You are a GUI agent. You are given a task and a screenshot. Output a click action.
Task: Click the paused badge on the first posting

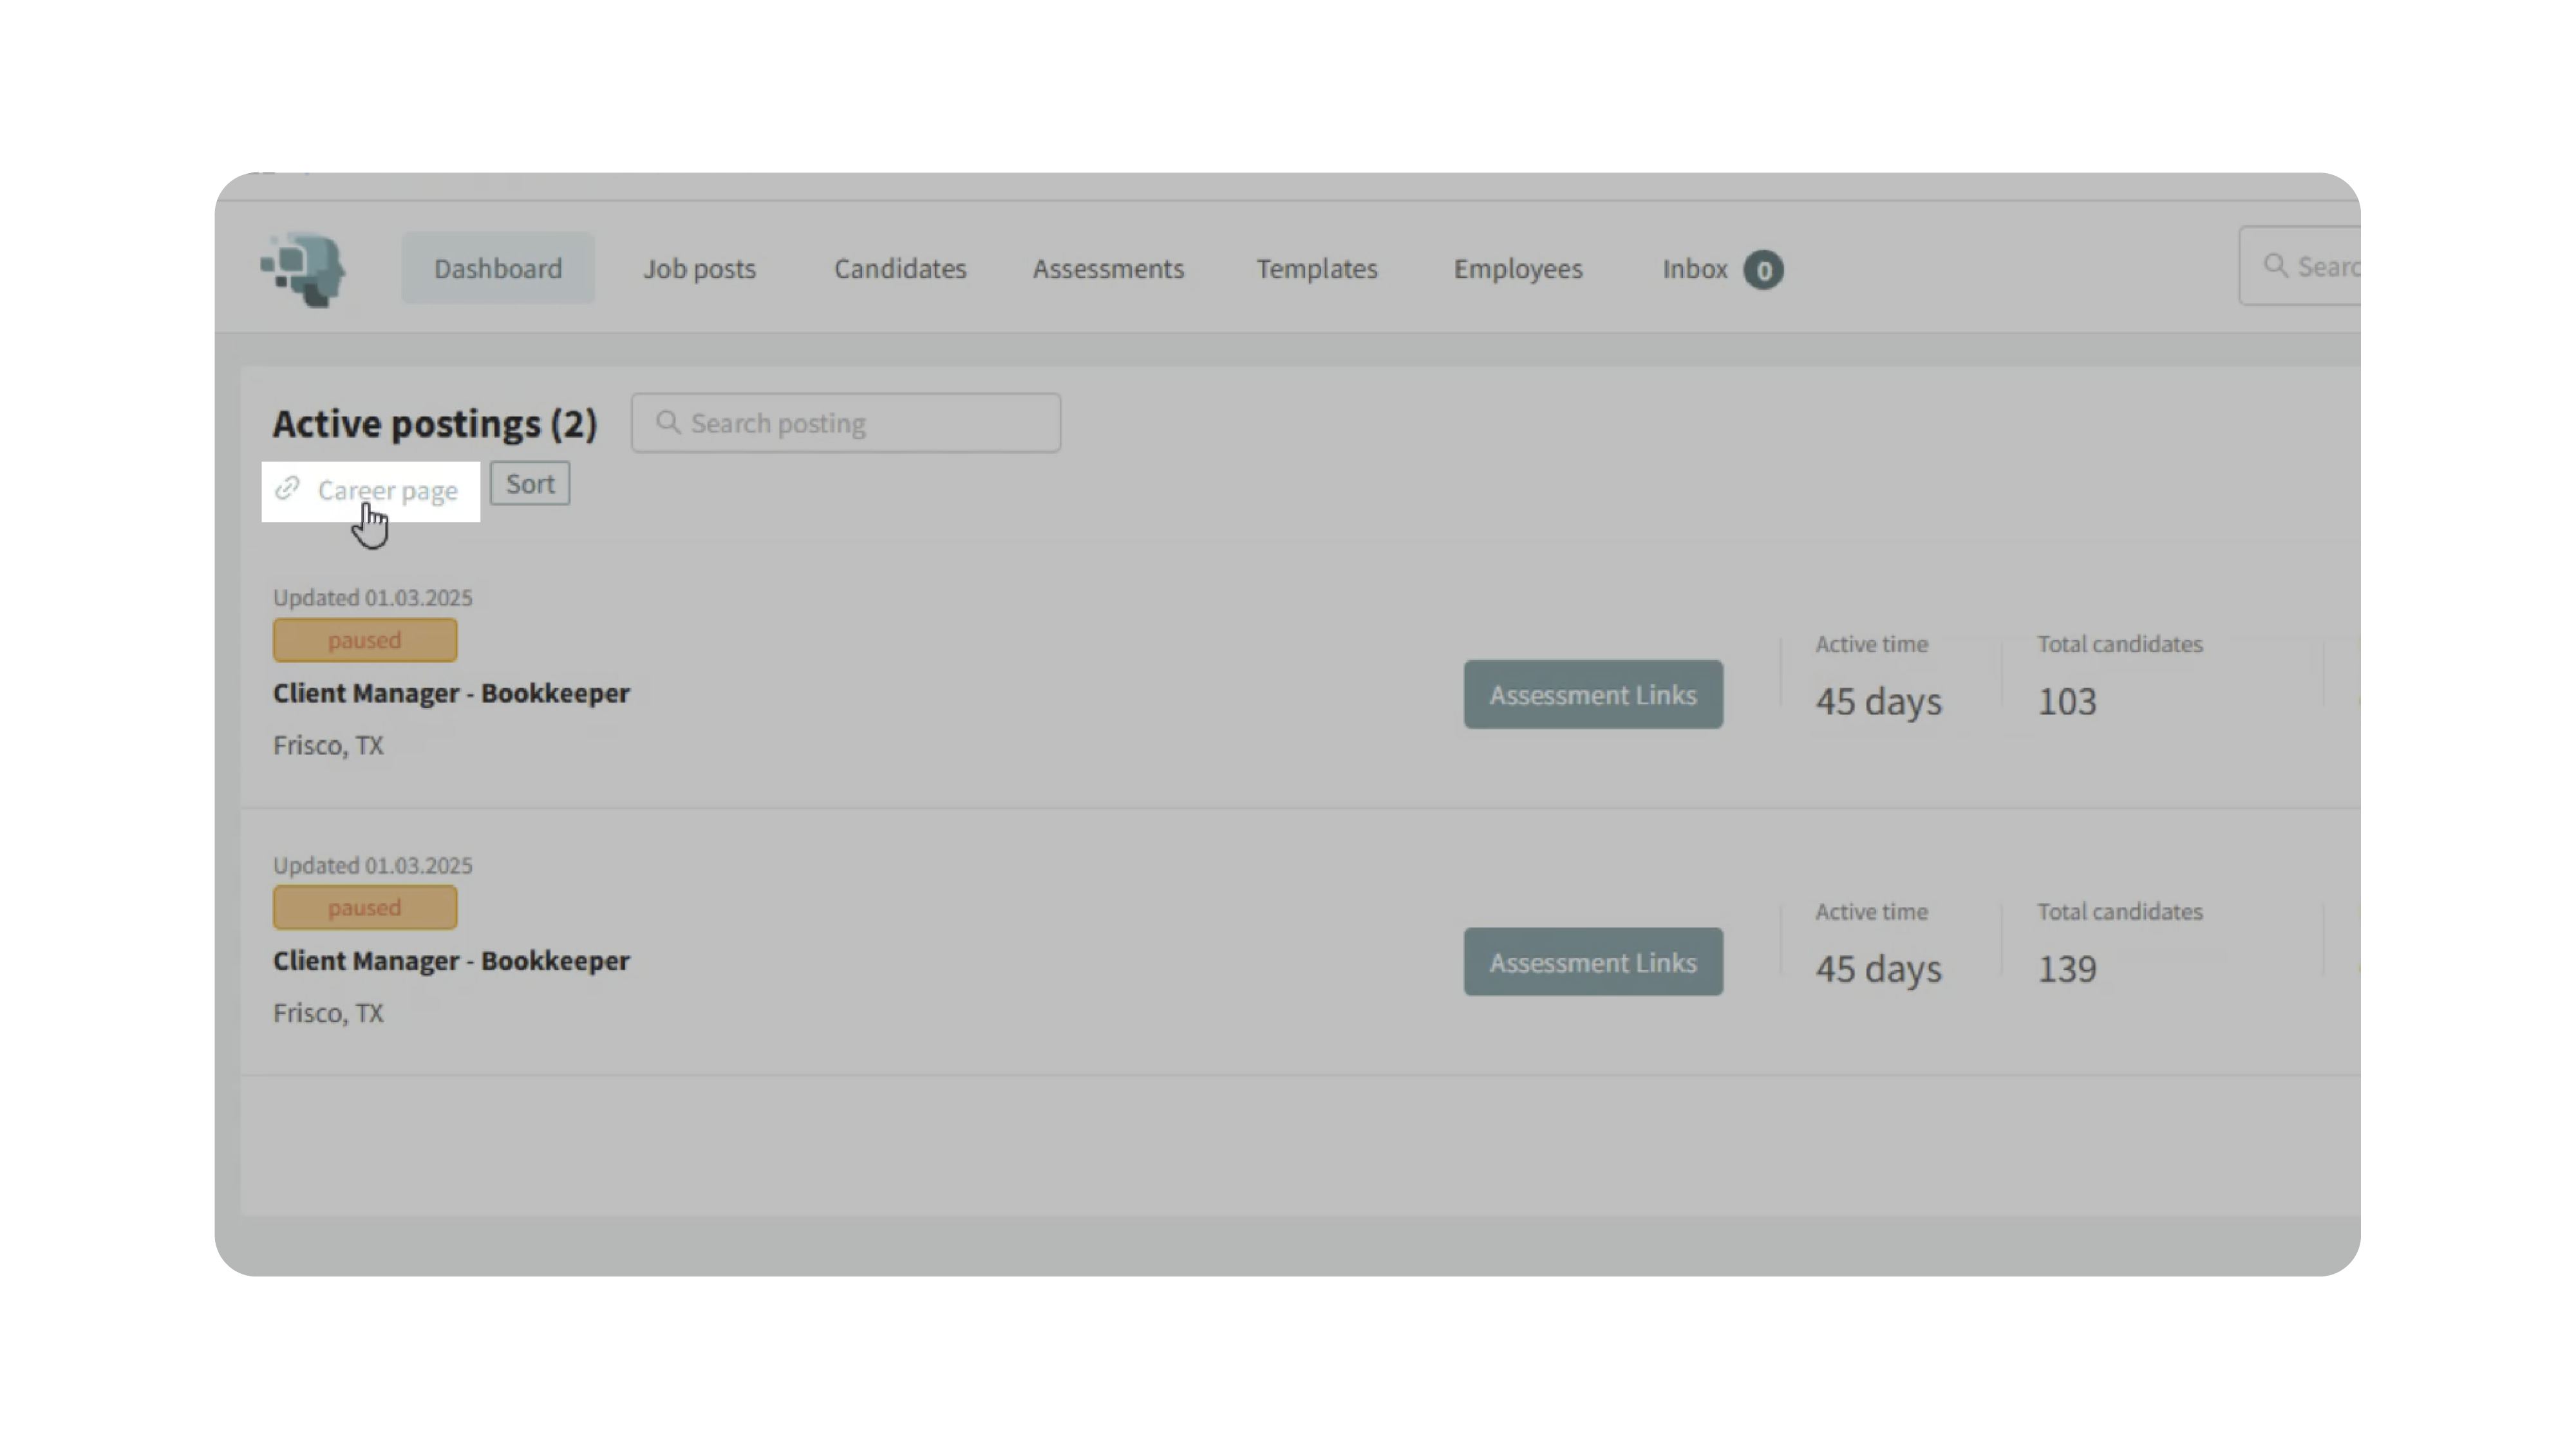tap(365, 640)
